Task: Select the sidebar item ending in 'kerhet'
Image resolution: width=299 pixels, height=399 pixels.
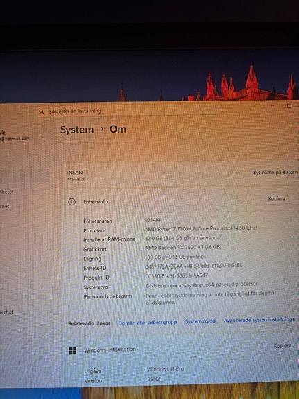Action: pyautogui.click(x=7, y=312)
